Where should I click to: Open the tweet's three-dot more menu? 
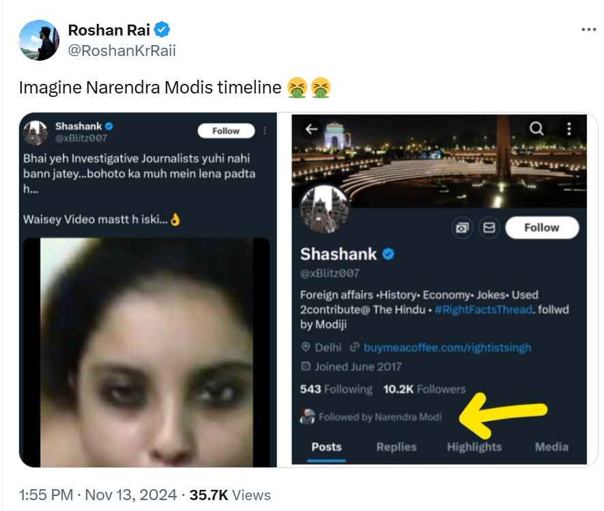pyautogui.click(x=588, y=30)
